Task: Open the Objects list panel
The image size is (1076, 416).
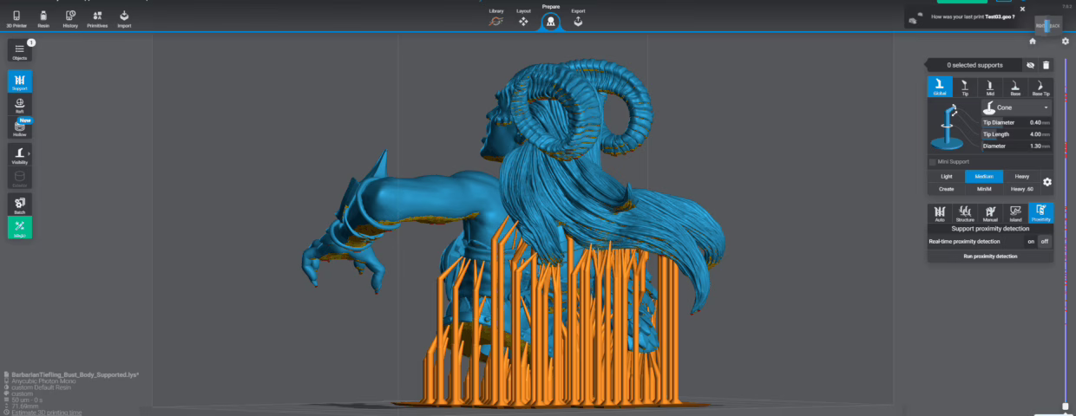Action: pos(19,51)
